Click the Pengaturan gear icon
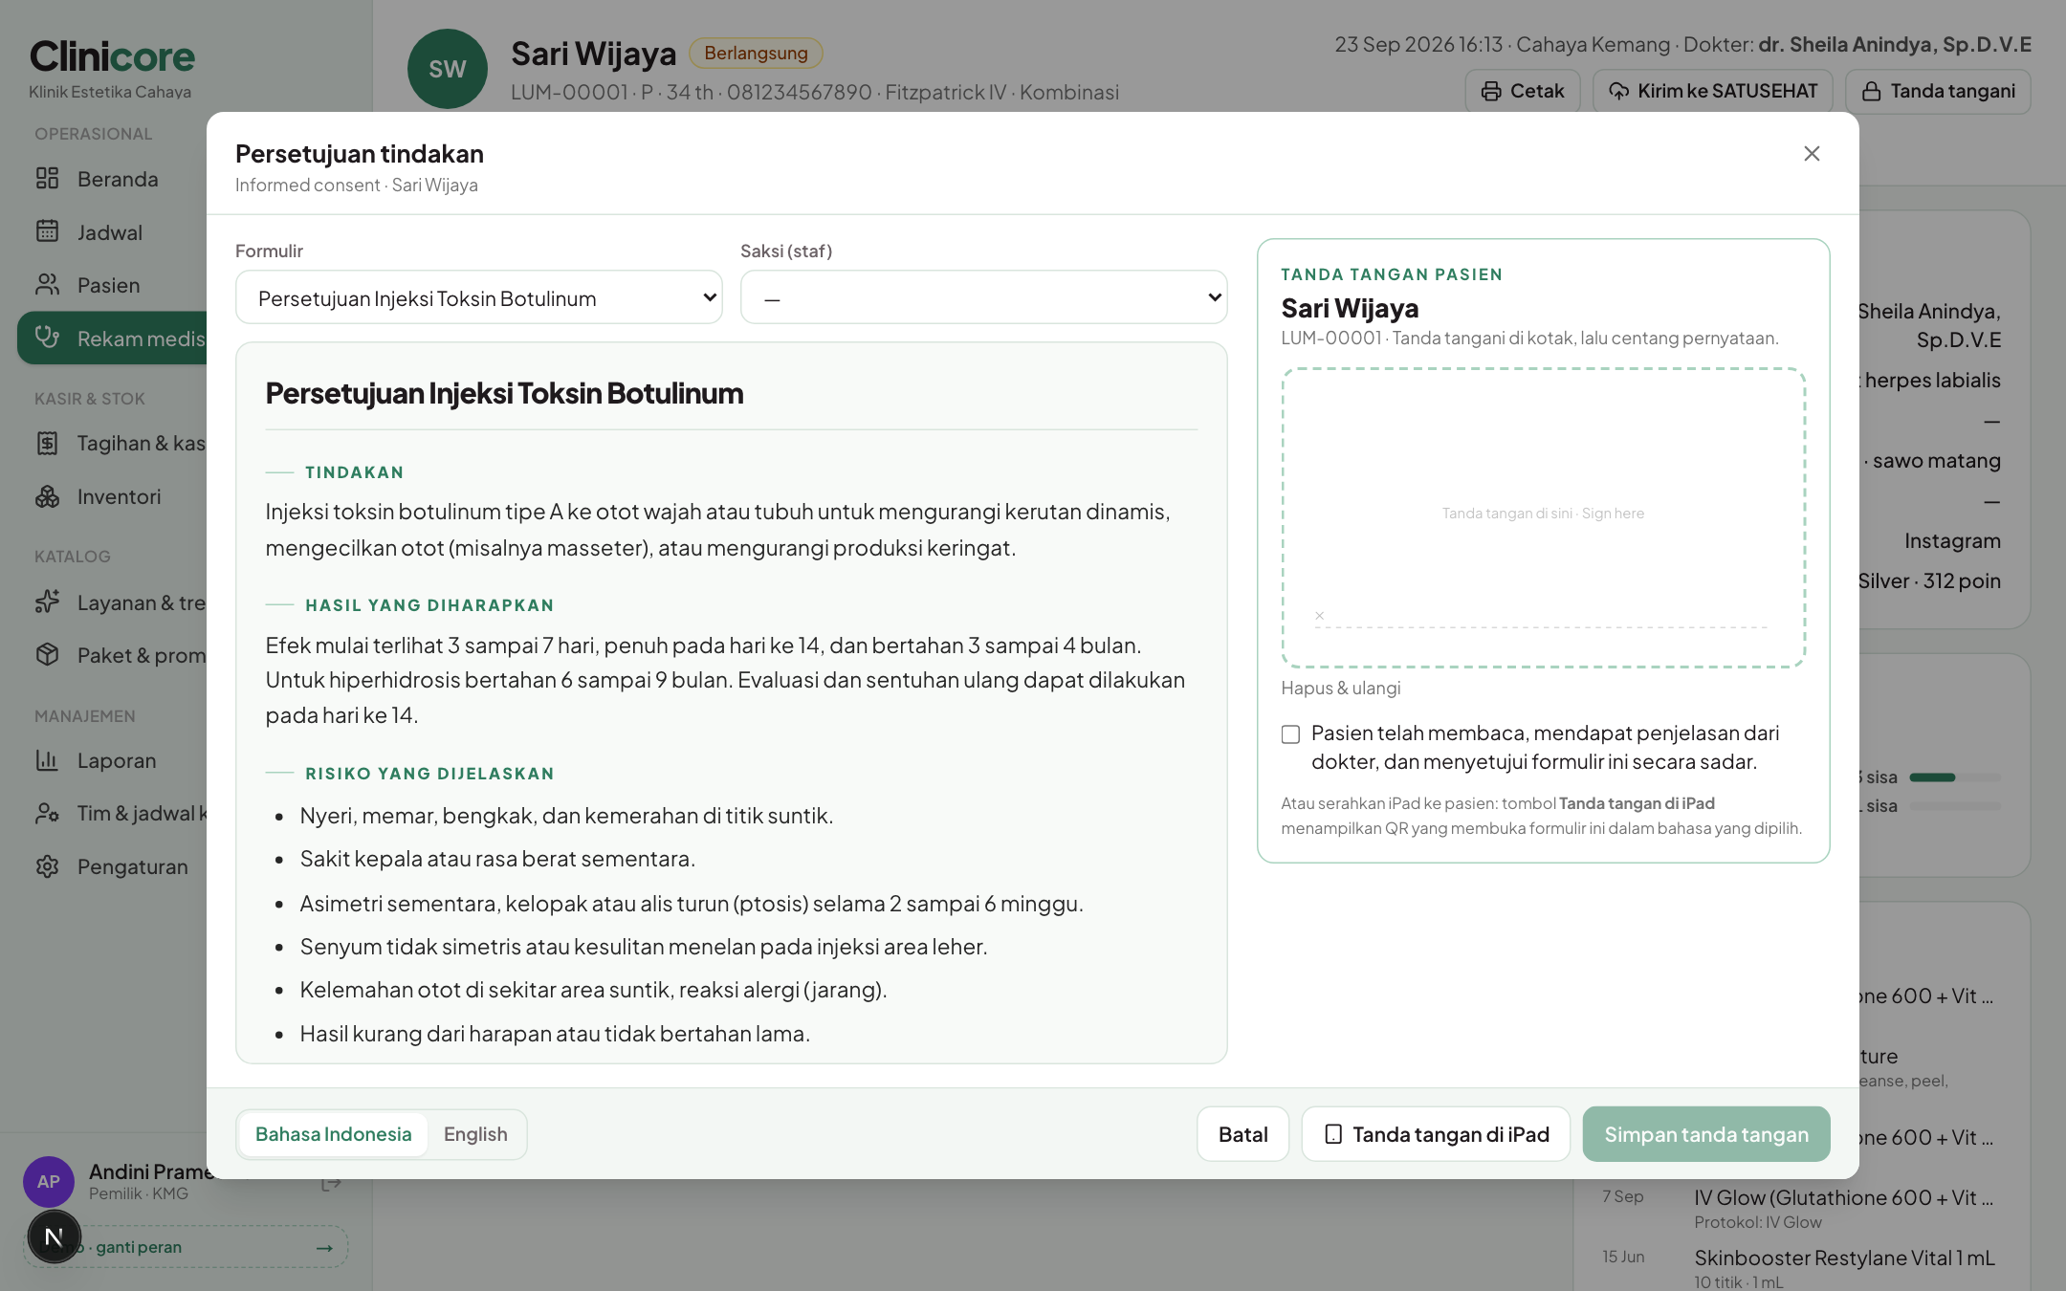 [x=48, y=866]
